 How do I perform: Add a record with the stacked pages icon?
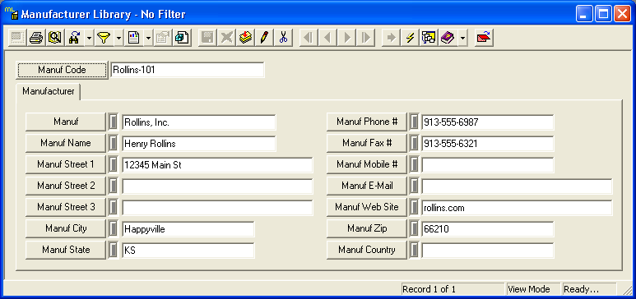(245, 38)
